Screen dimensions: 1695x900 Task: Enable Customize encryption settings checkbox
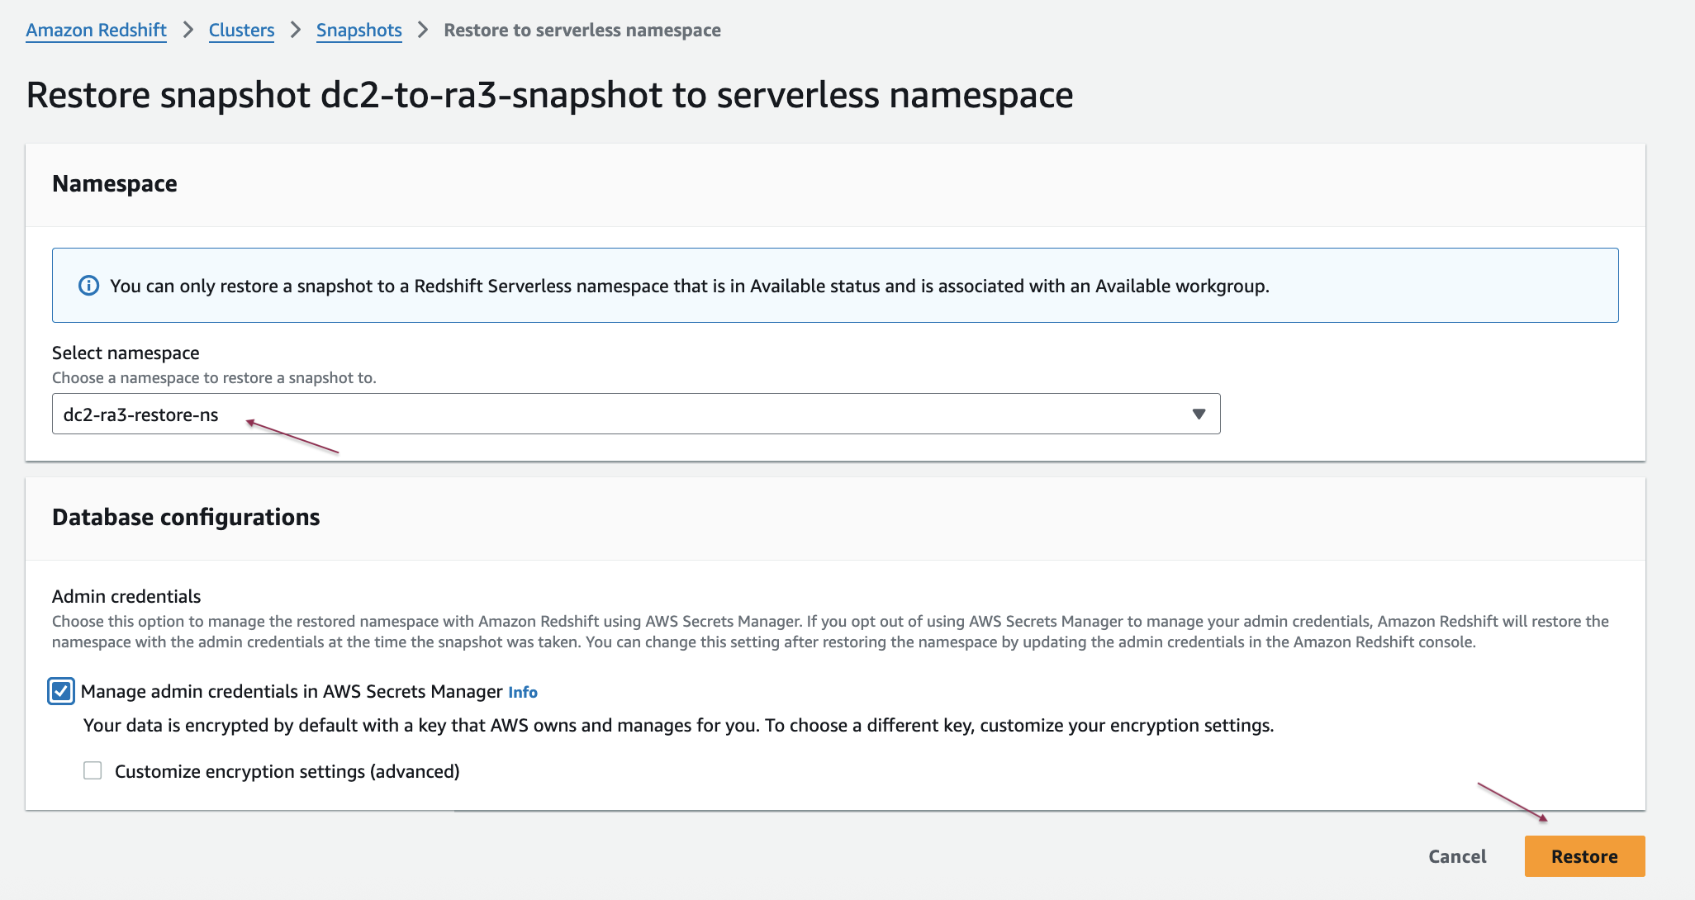(93, 770)
